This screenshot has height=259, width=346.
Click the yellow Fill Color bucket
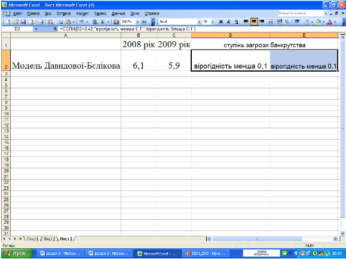click(x=318, y=21)
